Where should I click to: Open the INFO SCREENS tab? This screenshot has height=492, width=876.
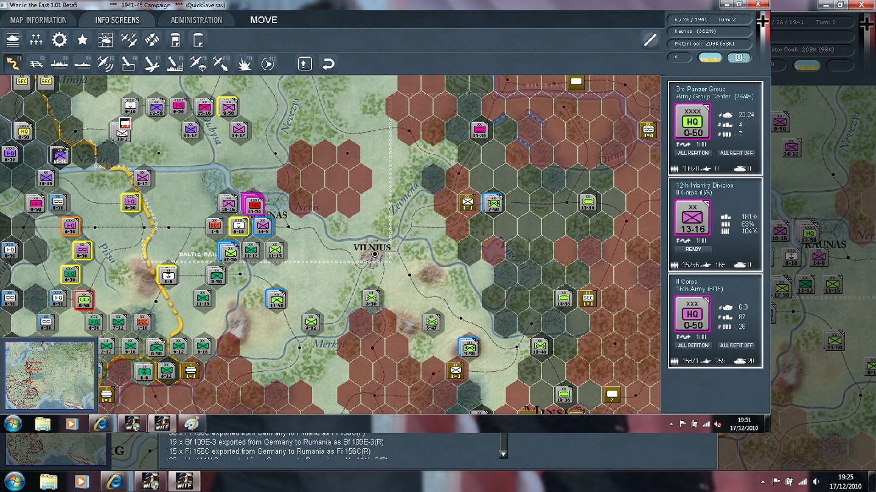pos(117,20)
